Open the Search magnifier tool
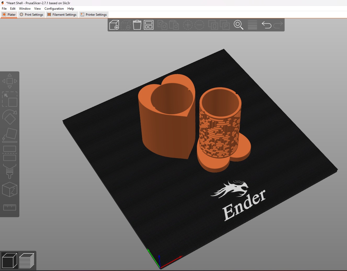347x271 pixels. click(x=238, y=25)
